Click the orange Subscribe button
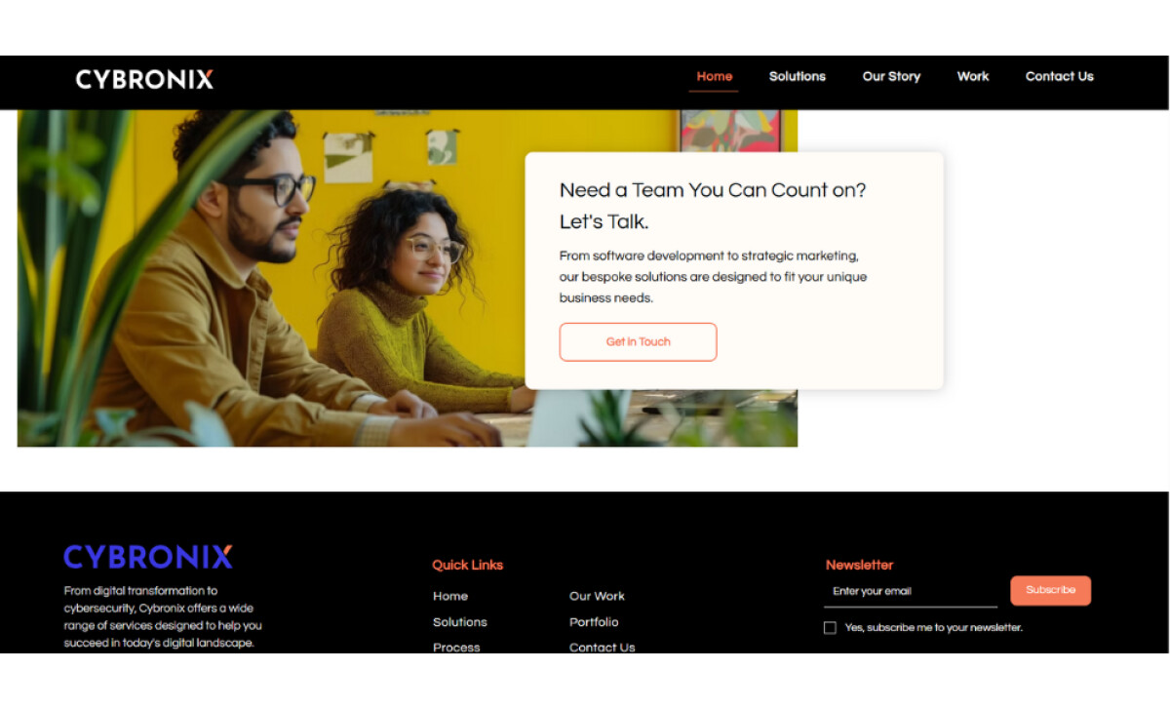Viewport: 1170px width, 709px height. pyautogui.click(x=1050, y=590)
